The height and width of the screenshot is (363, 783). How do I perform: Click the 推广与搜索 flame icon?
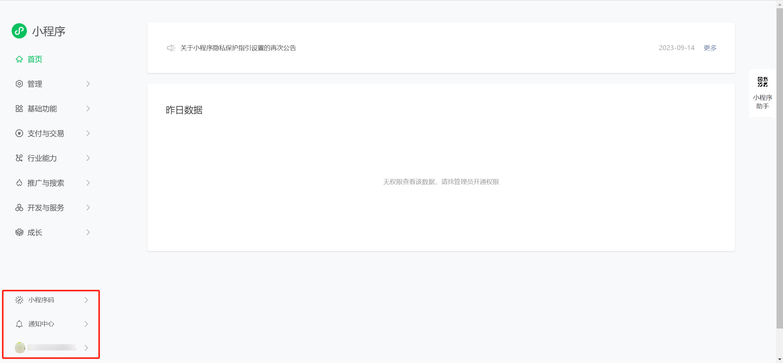pyautogui.click(x=19, y=183)
